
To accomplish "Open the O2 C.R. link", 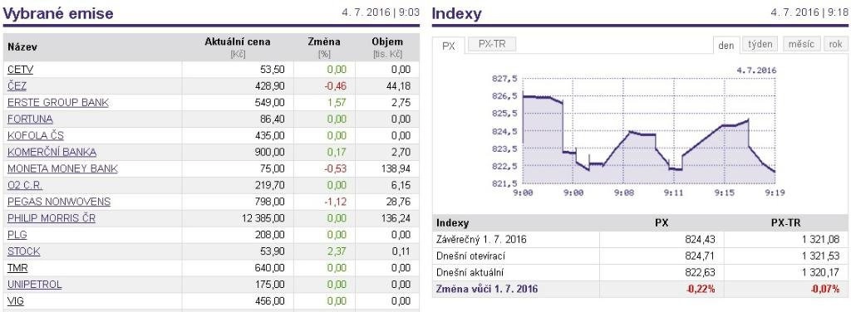I will pyautogui.click(x=25, y=185).
